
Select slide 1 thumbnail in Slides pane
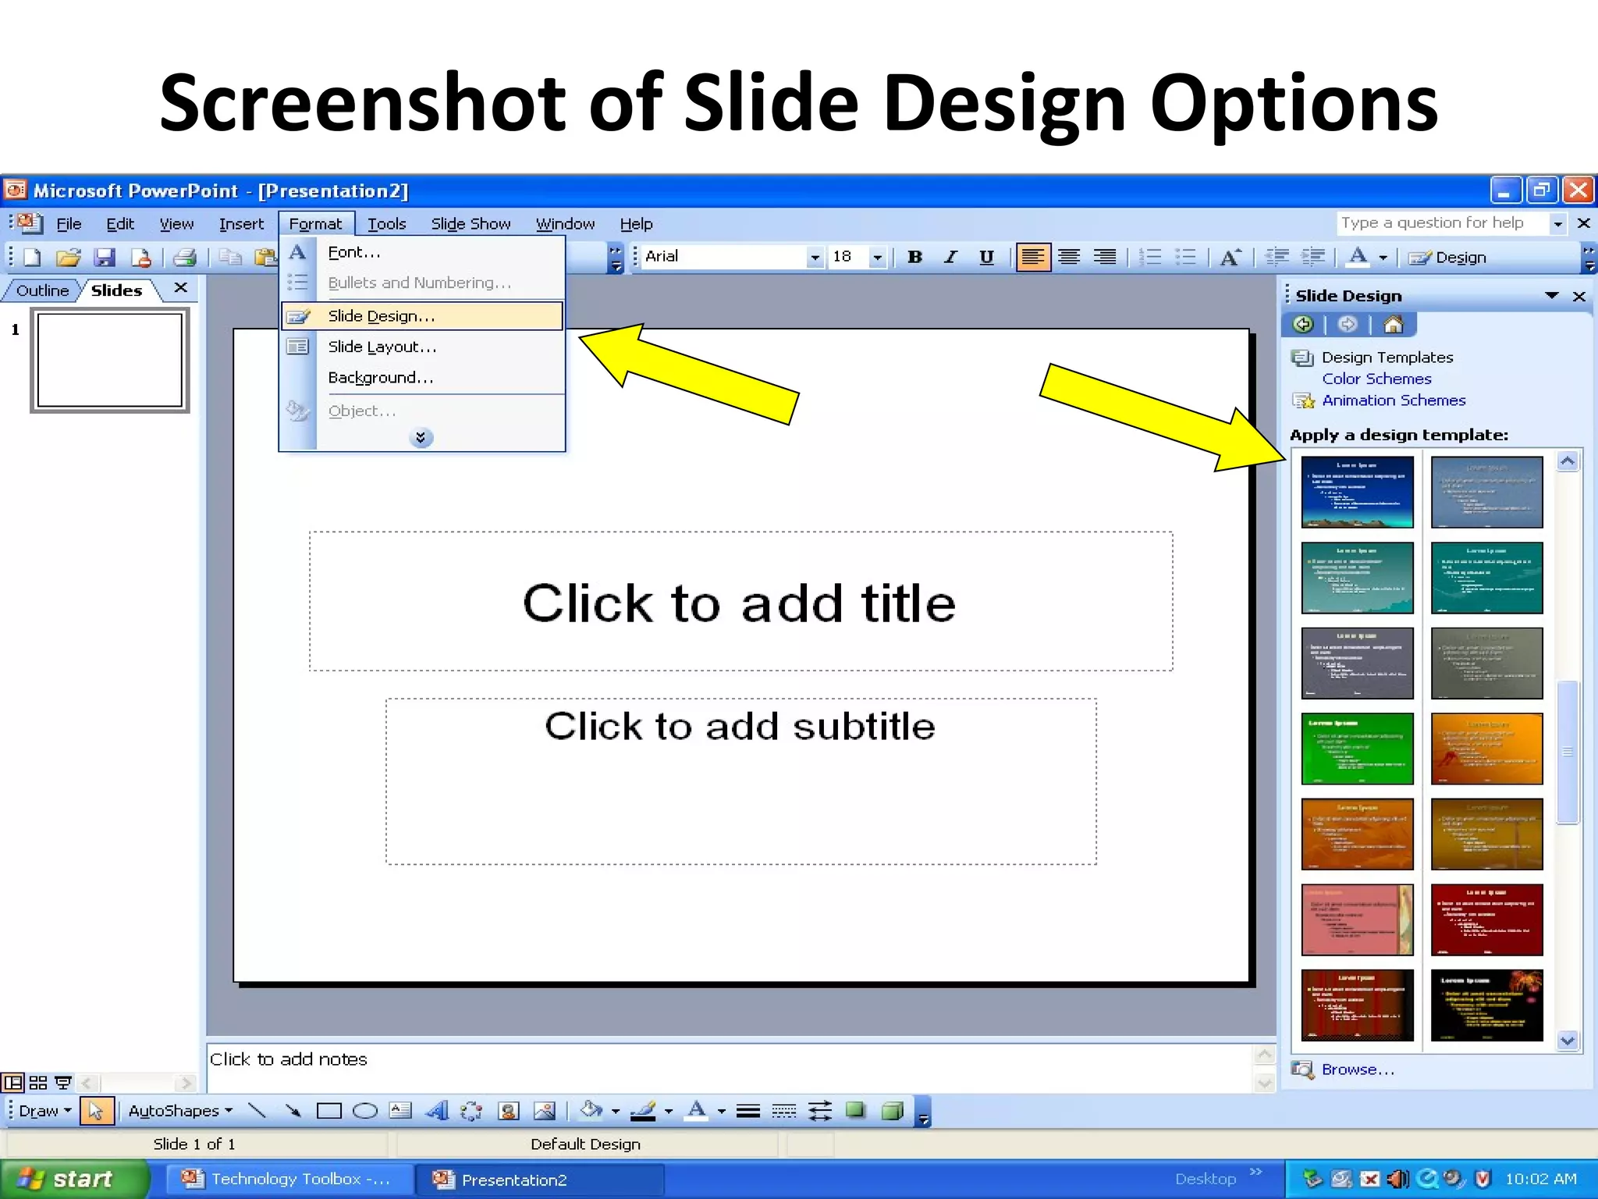(110, 360)
